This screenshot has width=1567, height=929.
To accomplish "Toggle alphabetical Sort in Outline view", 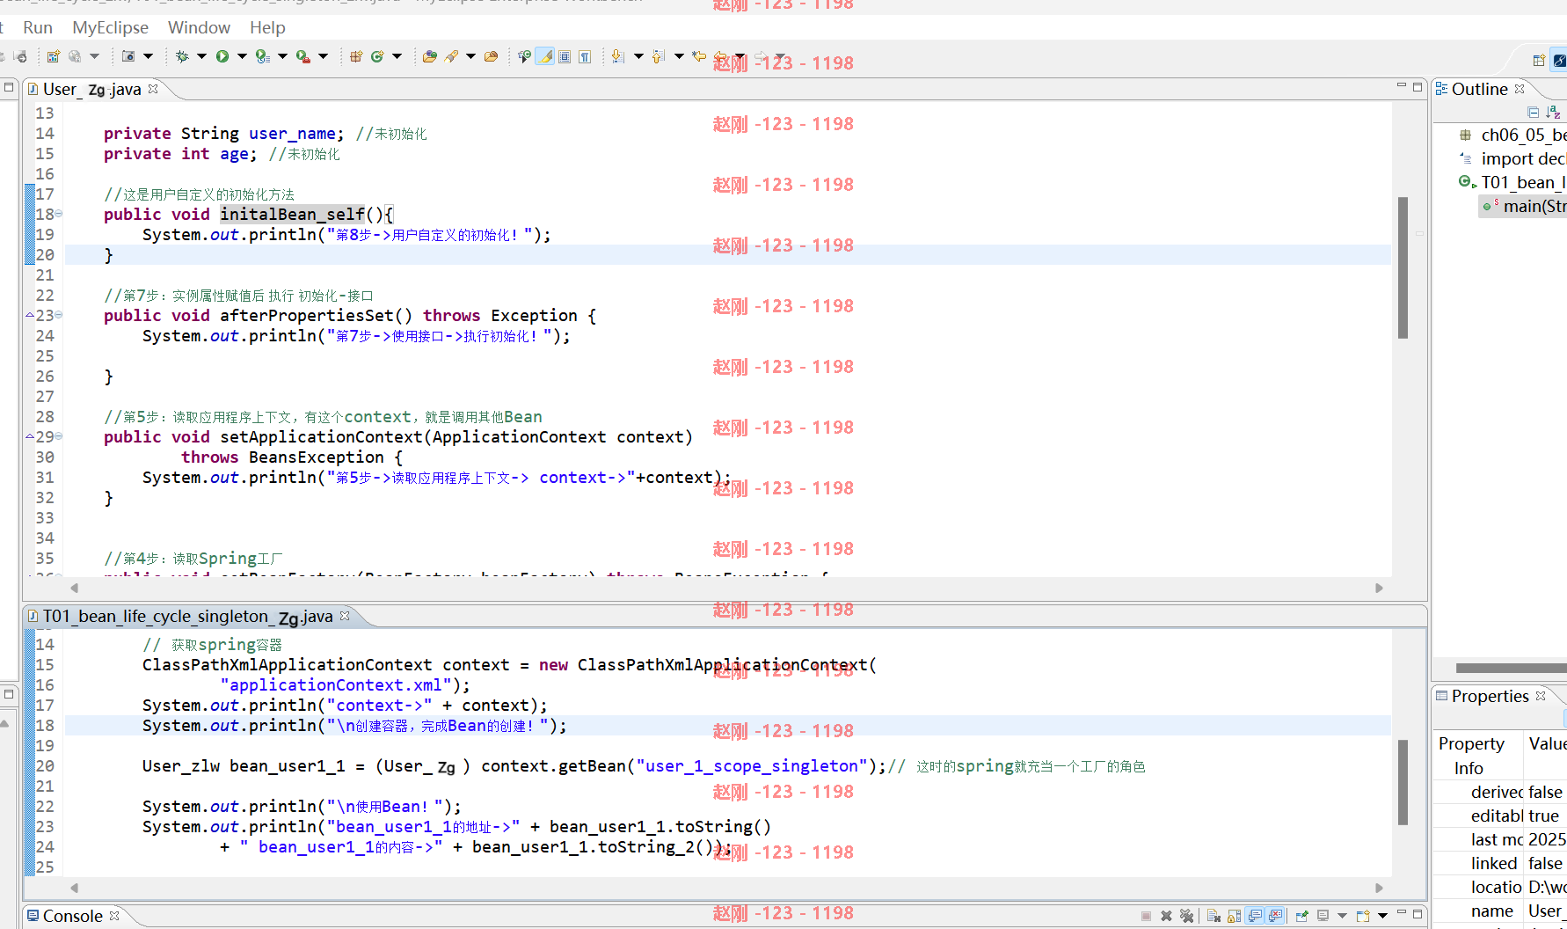I will (x=1553, y=112).
